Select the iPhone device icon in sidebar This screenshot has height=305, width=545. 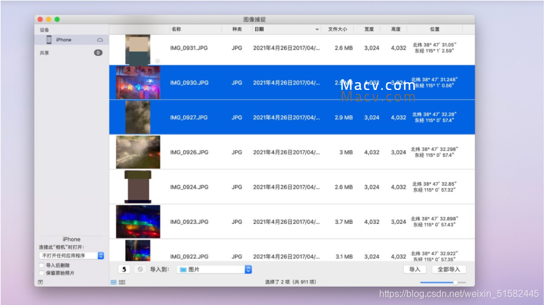pyautogui.click(x=49, y=39)
